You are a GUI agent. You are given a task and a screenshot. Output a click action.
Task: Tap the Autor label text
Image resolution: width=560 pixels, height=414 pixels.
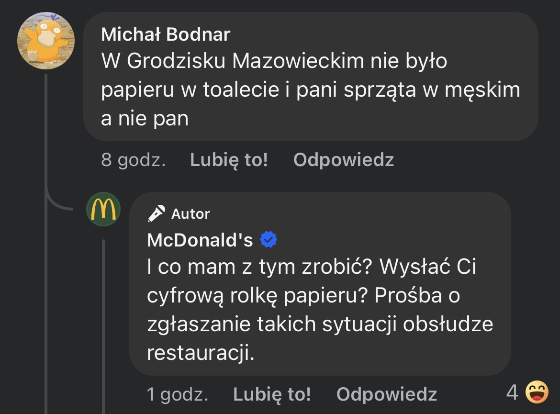pyautogui.click(x=190, y=214)
